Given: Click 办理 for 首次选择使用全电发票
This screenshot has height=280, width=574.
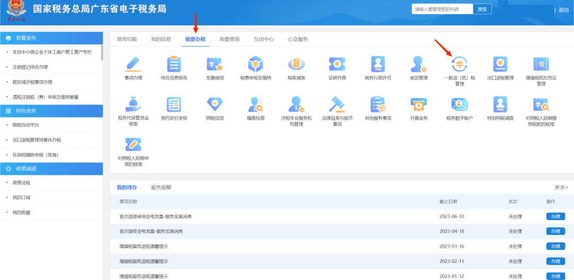Looking at the screenshot, I should click(555, 216).
